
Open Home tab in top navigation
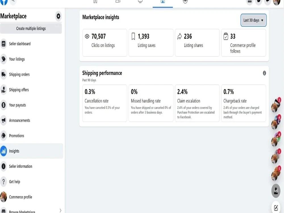pyautogui.click(x=95, y=2)
